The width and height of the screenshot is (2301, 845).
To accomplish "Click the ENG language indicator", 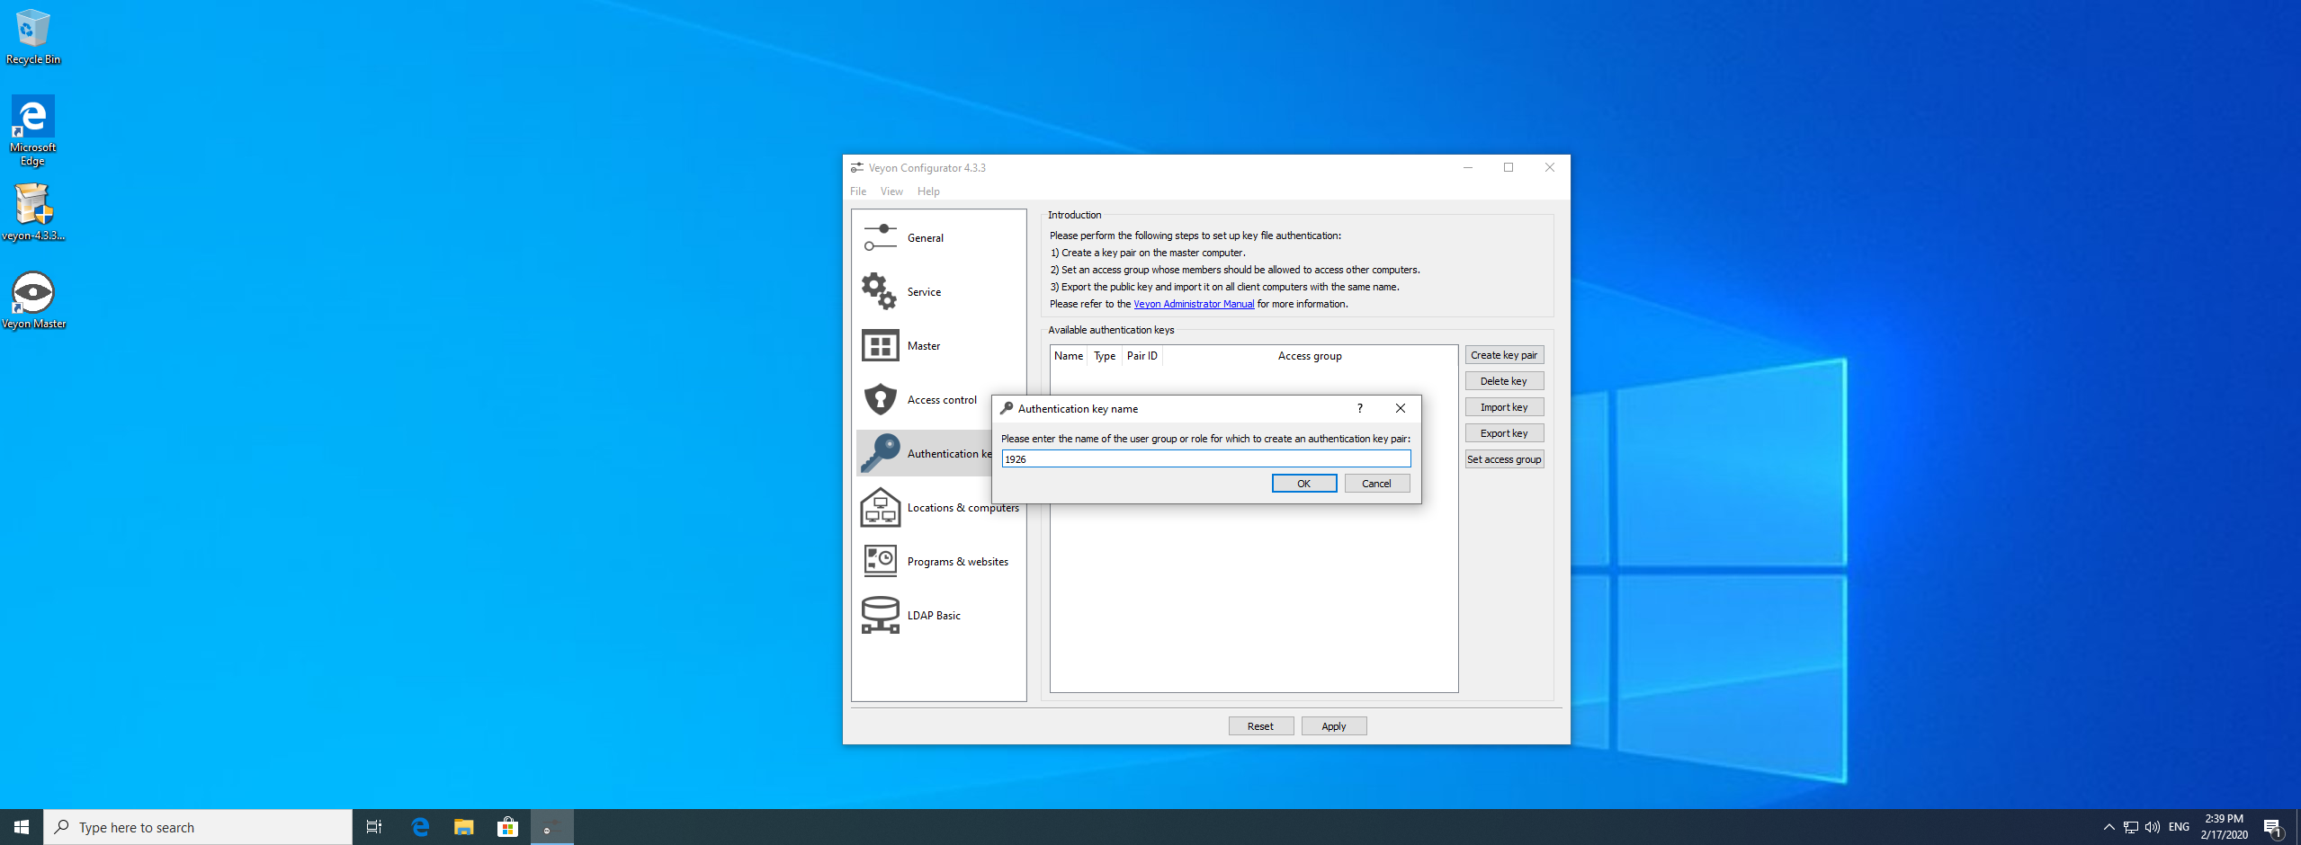I will (2179, 827).
